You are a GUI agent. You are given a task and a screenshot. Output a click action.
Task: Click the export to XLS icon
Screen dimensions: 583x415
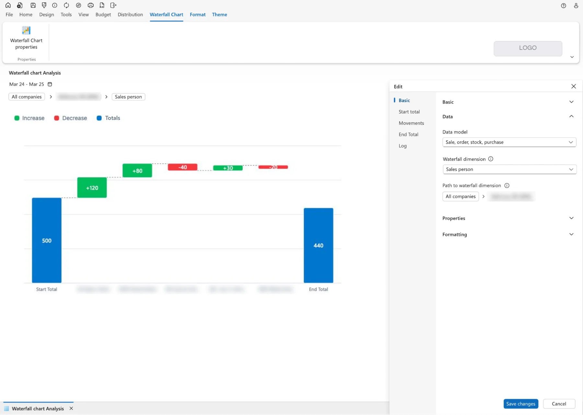click(x=102, y=5)
